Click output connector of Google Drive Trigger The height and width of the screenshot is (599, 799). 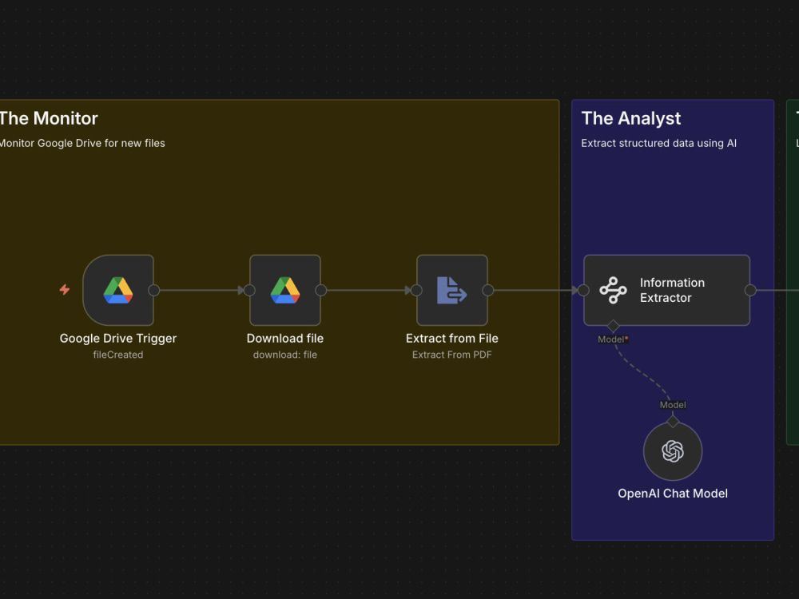pos(154,291)
